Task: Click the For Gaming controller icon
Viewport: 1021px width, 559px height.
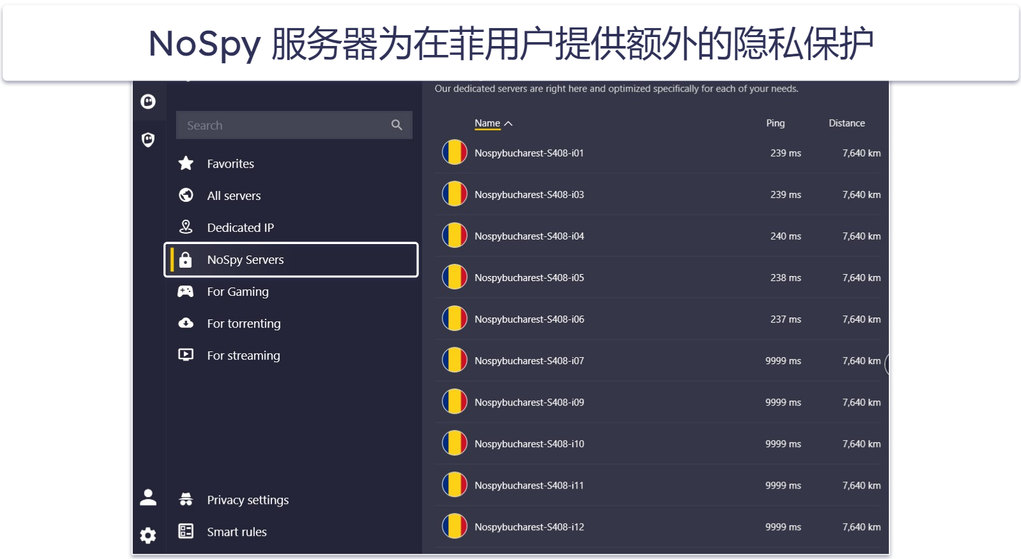Action: pyautogui.click(x=185, y=291)
